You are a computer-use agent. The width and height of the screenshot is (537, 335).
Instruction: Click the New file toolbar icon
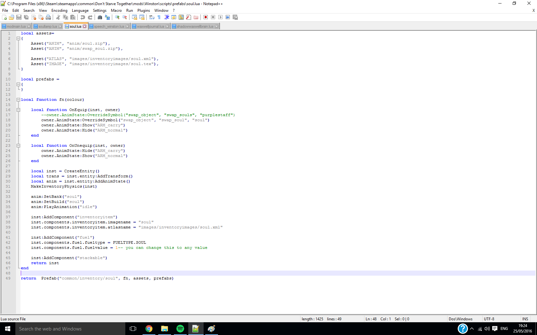pyautogui.click(x=4, y=17)
